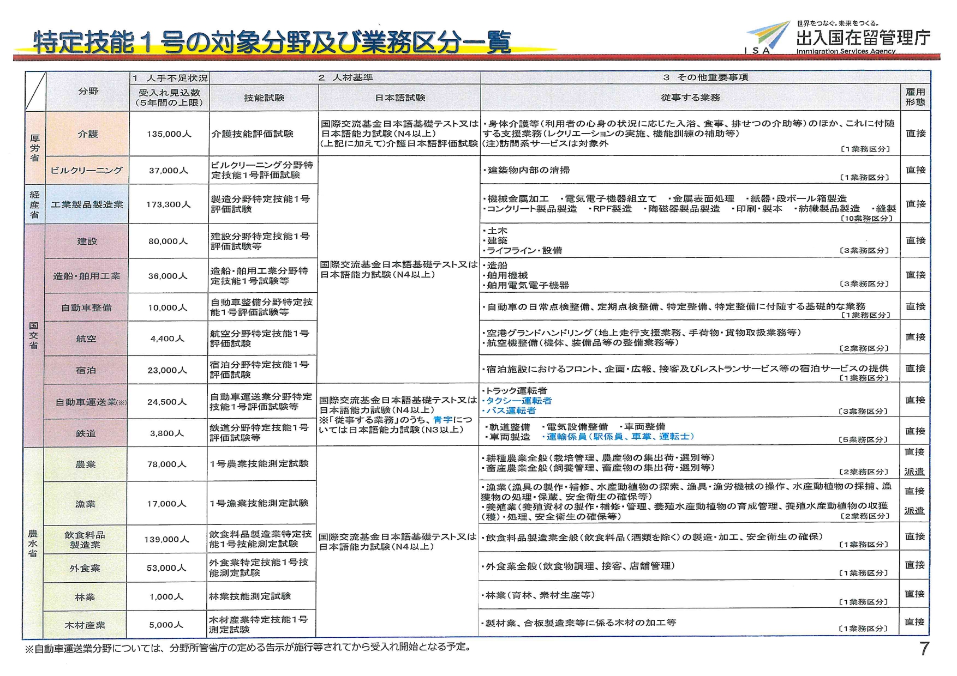Click the blue 青字 word in the Japanese test note

442,420
